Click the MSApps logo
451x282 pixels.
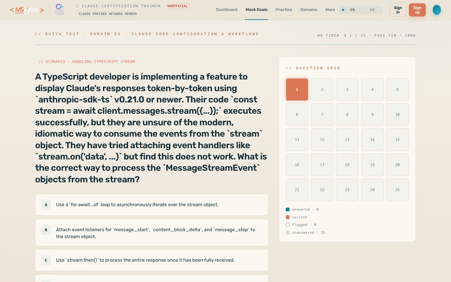[27, 10]
